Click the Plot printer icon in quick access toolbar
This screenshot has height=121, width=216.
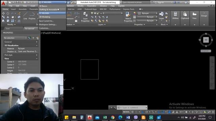pos(25,2)
